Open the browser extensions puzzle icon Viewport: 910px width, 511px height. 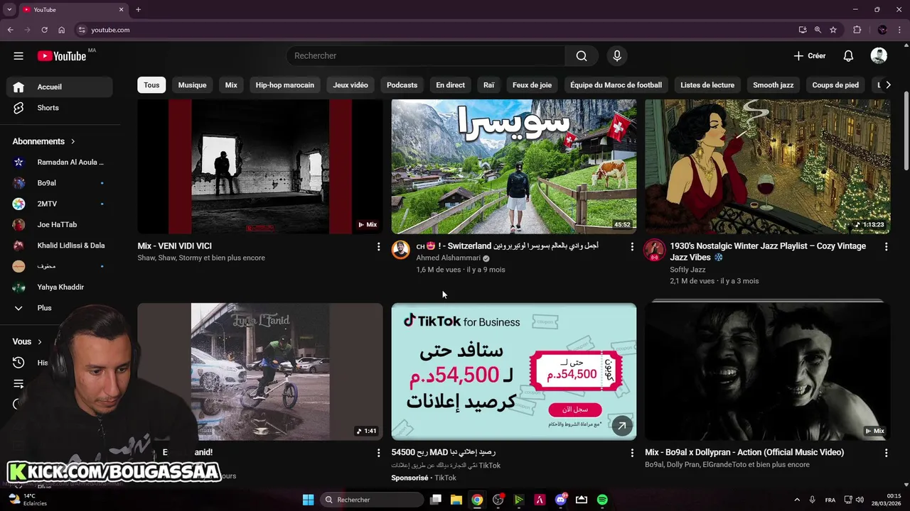tap(857, 30)
